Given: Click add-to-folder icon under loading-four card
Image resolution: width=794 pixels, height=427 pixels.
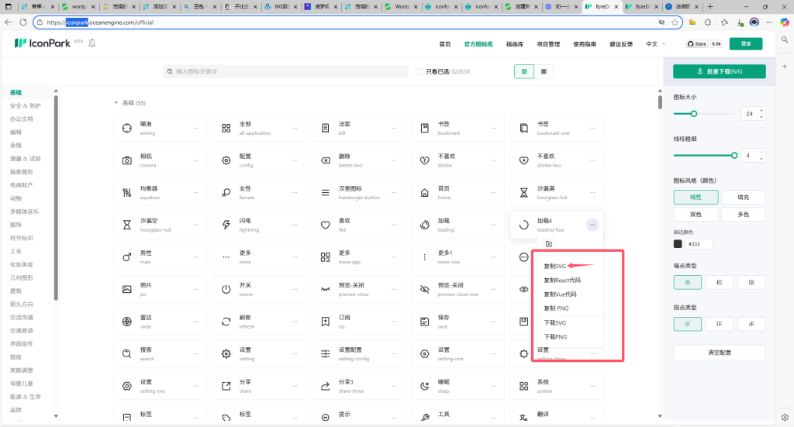Looking at the screenshot, I should [x=548, y=244].
